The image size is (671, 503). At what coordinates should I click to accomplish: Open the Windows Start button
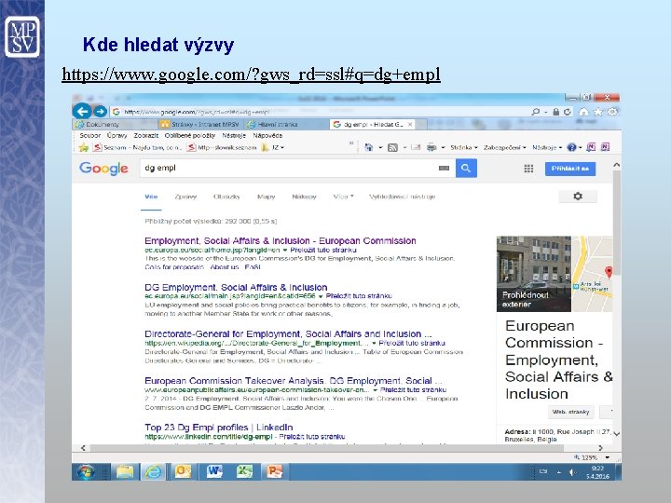pyautogui.click(x=86, y=471)
